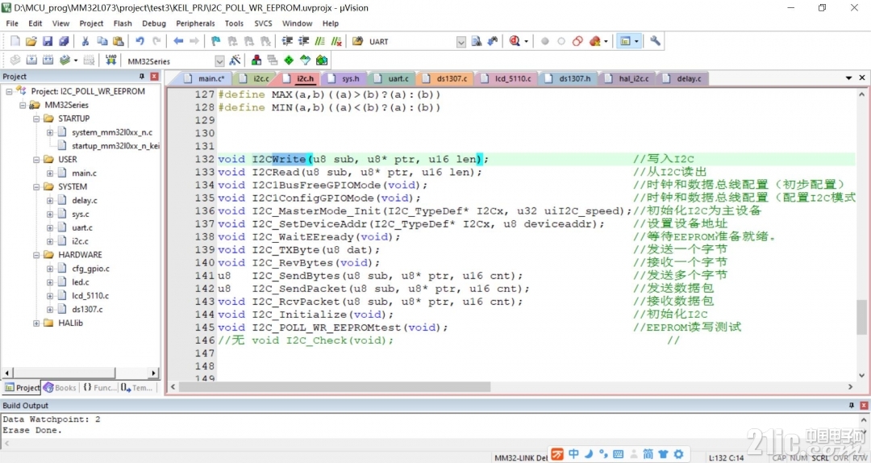Open Options for Target magic wand icon
Screen dimensions: 871x463
(235, 60)
